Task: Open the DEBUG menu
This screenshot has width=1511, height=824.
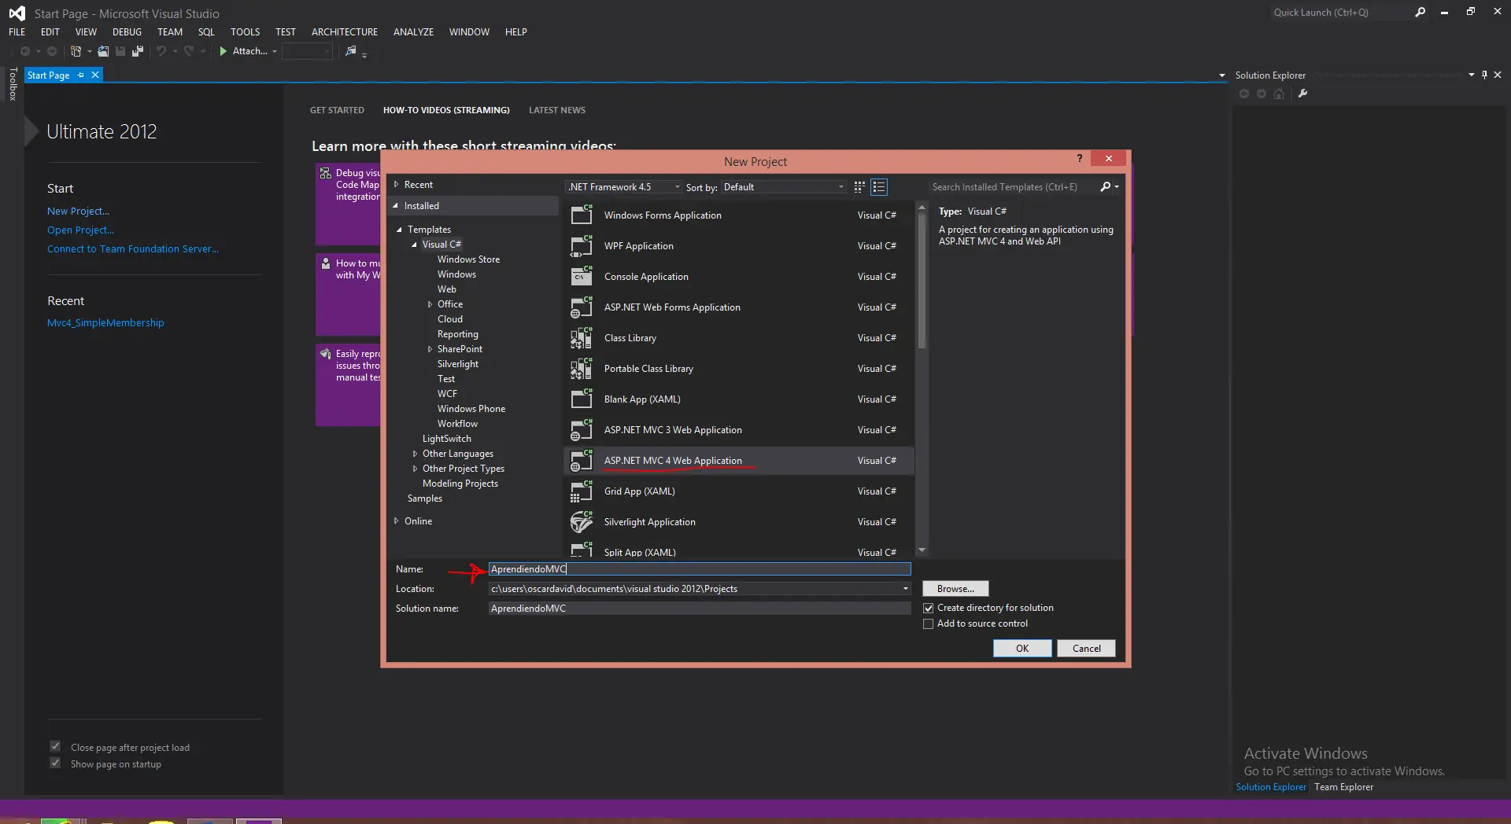Action: click(127, 32)
